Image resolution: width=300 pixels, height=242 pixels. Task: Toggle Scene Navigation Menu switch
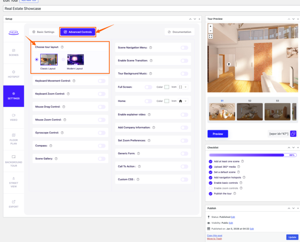tap(184, 48)
